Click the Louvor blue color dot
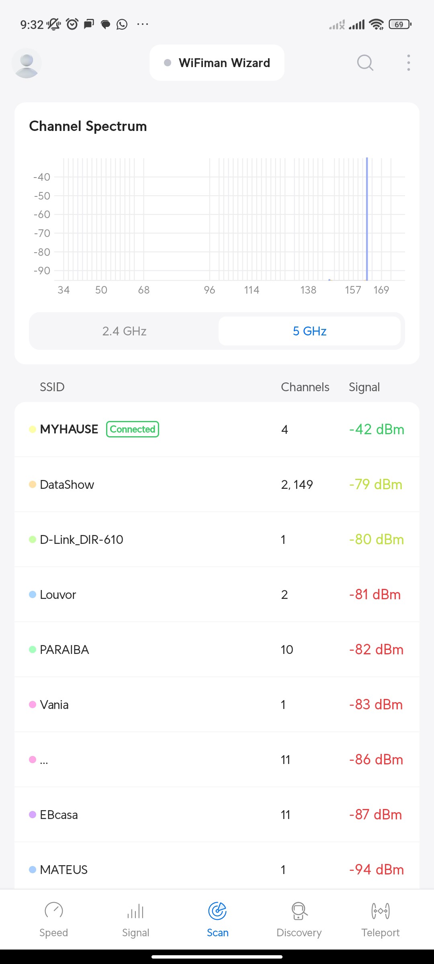The width and height of the screenshot is (434, 964). click(33, 594)
